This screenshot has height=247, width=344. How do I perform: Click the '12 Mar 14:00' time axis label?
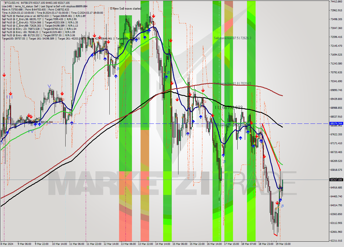(x=111, y=244)
